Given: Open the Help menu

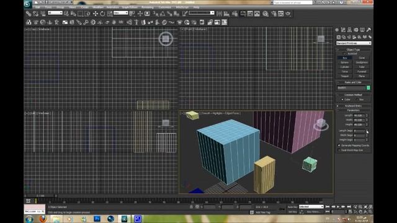Looking at the screenshot, I should pyautogui.click(x=196, y=7).
